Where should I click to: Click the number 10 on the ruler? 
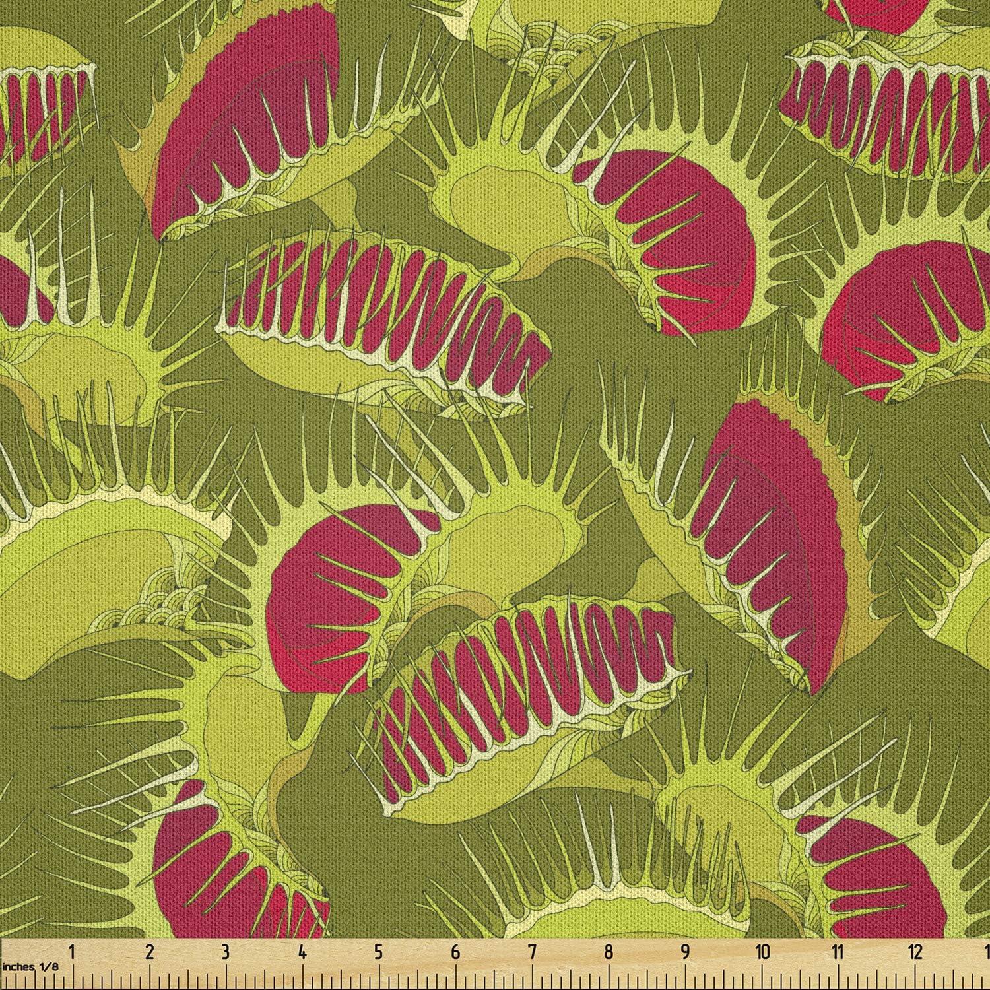pyautogui.click(x=763, y=952)
